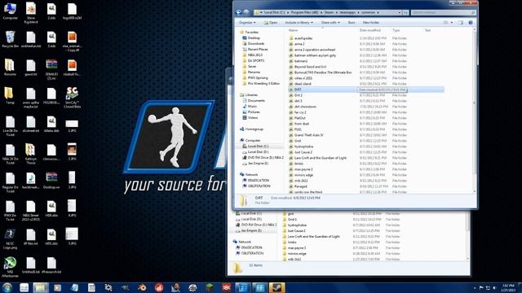Select Recent Places under Favorites
522x293 pixels.
(x=258, y=49)
